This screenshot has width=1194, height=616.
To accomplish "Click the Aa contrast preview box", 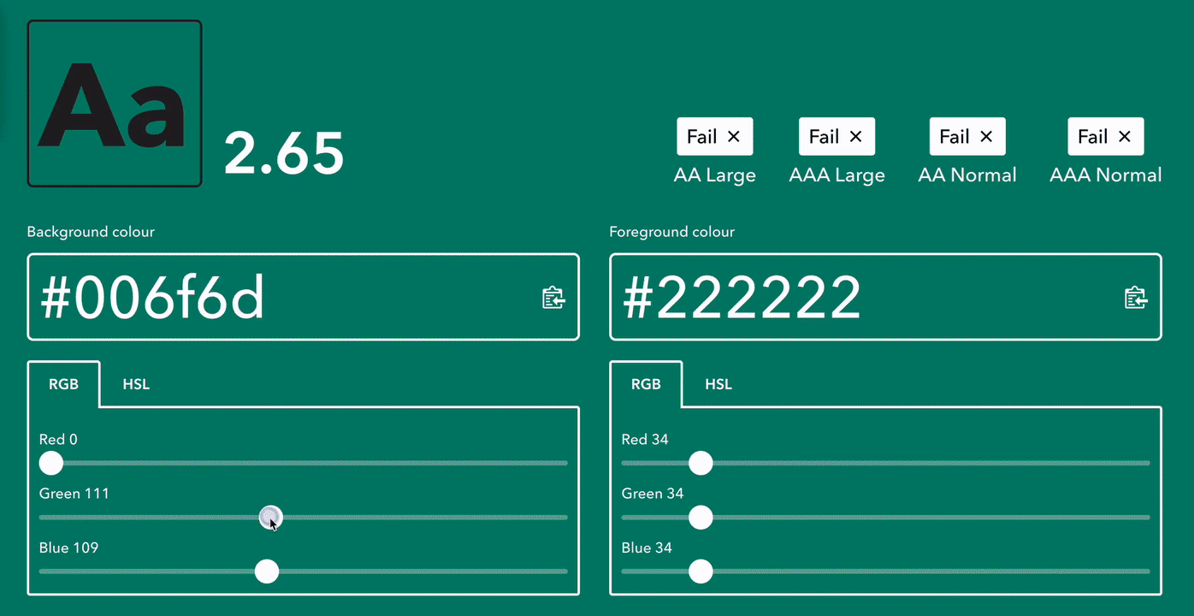I will click(114, 103).
